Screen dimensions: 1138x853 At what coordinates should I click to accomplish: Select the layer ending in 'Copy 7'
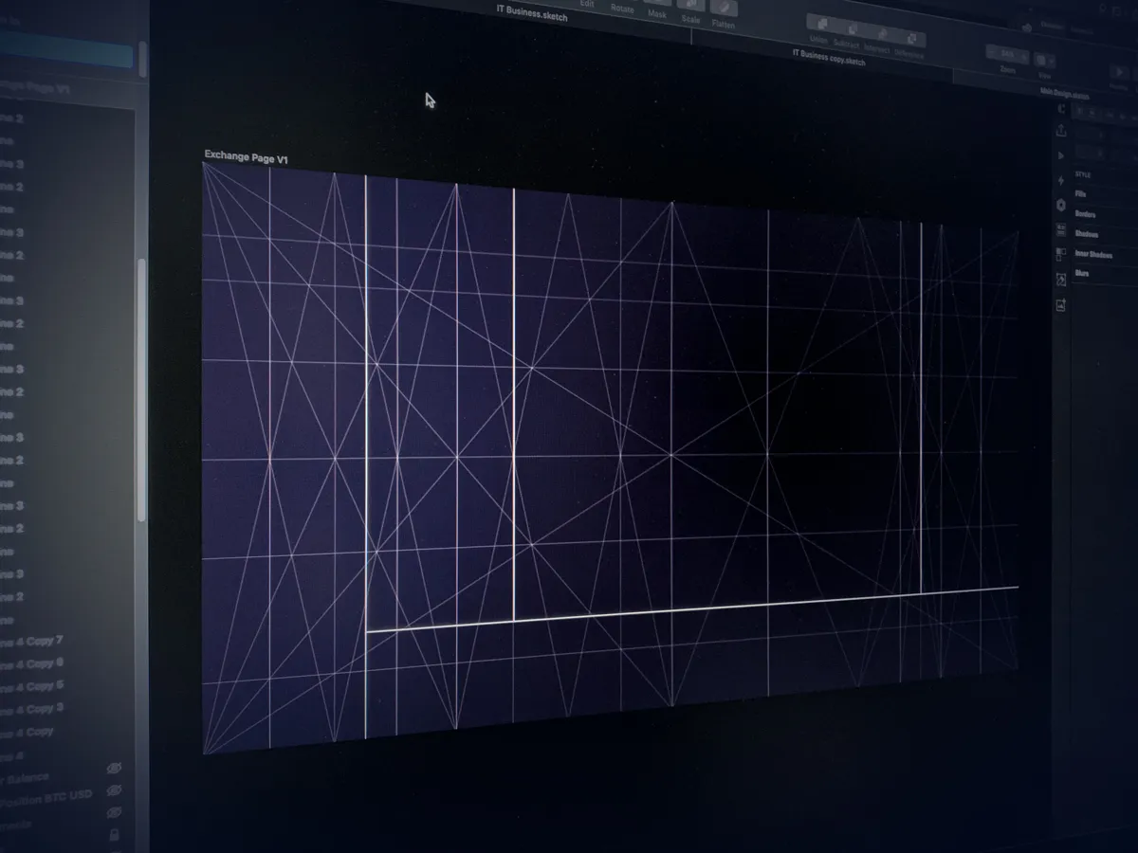(x=32, y=642)
